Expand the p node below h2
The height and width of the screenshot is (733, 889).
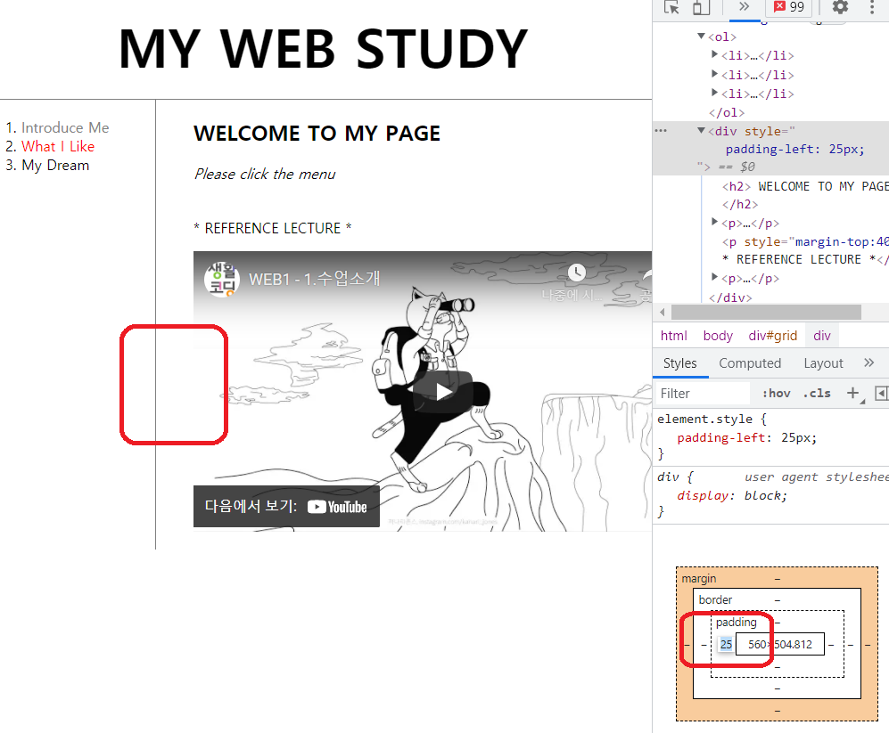(x=715, y=222)
